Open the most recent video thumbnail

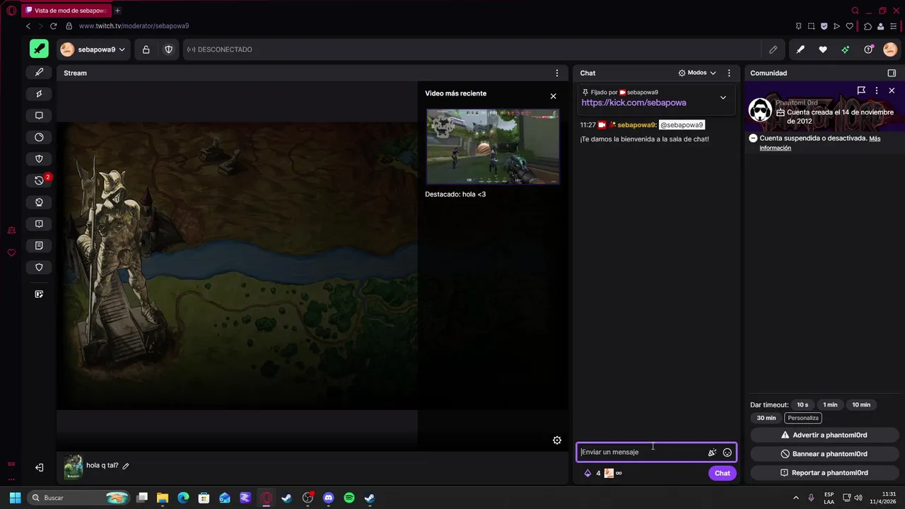coord(493,146)
